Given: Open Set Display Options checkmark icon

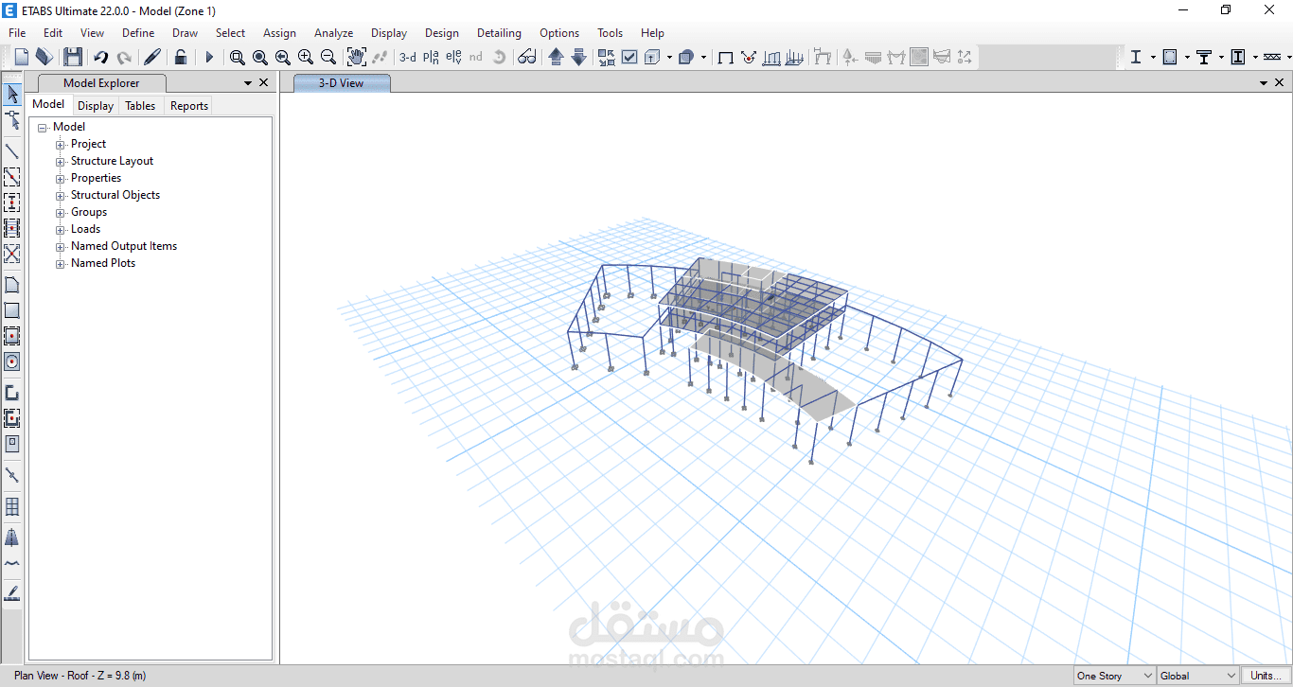Looking at the screenshot, I should pos(629,57).
